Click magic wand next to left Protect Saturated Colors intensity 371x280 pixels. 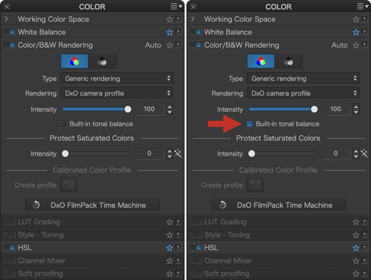click(178, 154)
